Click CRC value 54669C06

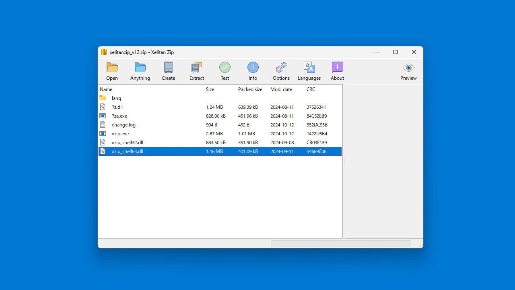[x=317, y=151]
